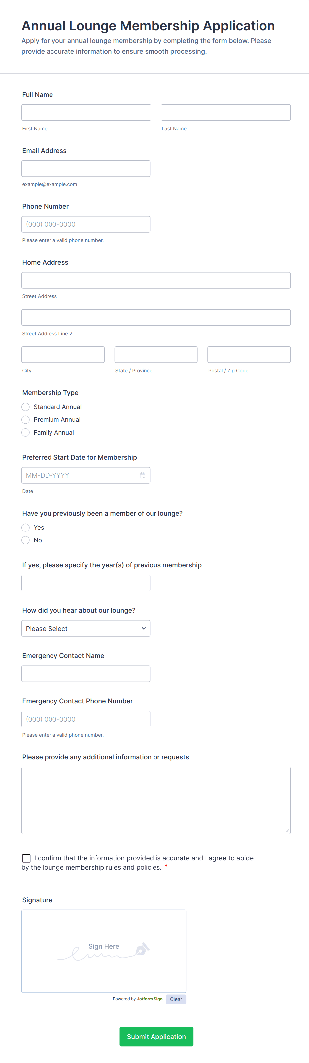Select Yes for previous membership
Image resolution: width=309 pixels, height=1063 pixels.
coord(26,528)
